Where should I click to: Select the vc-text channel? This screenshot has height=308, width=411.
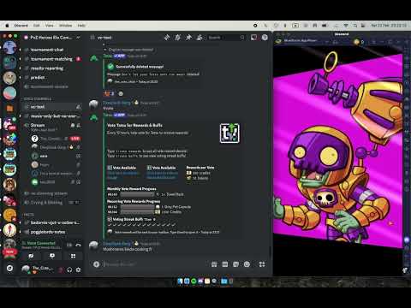coord(52,107)
